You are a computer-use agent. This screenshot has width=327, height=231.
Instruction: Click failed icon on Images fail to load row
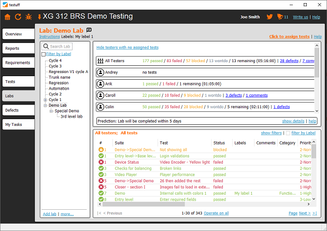tap(101, 187)
